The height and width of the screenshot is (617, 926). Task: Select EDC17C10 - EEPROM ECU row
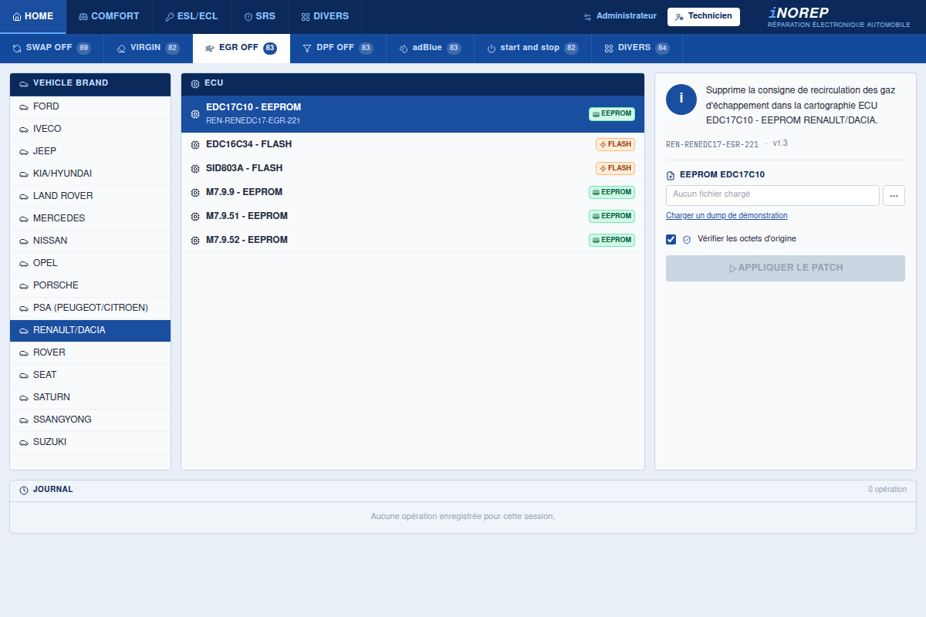(413, 114)
